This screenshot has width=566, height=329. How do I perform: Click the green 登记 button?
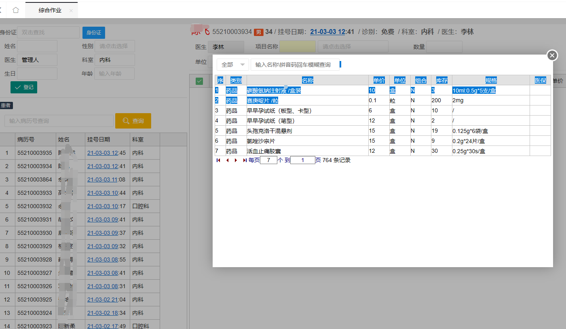coord(24,87)
